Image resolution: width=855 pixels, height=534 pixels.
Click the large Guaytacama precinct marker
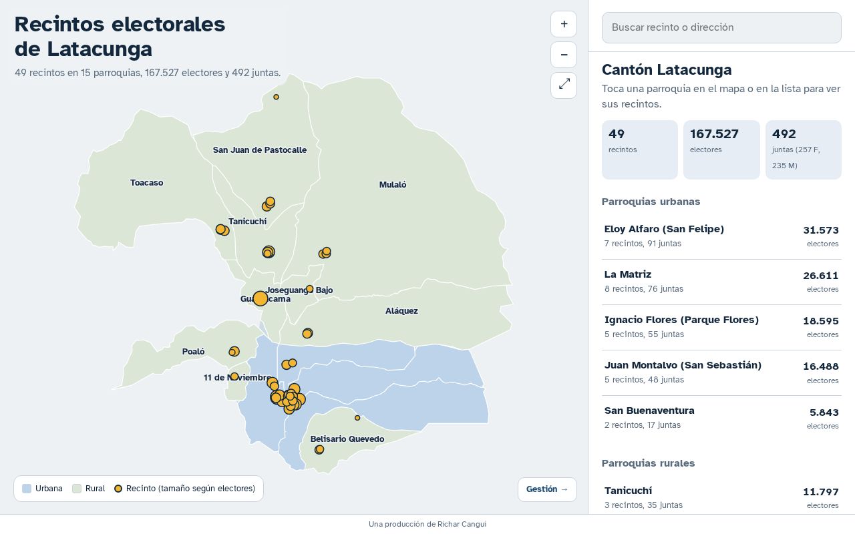coord(261,298)
